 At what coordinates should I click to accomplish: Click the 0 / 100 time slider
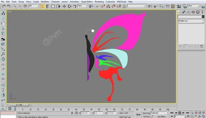(x=19, y=105)
